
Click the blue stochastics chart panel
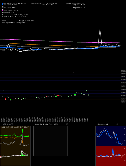111,136
